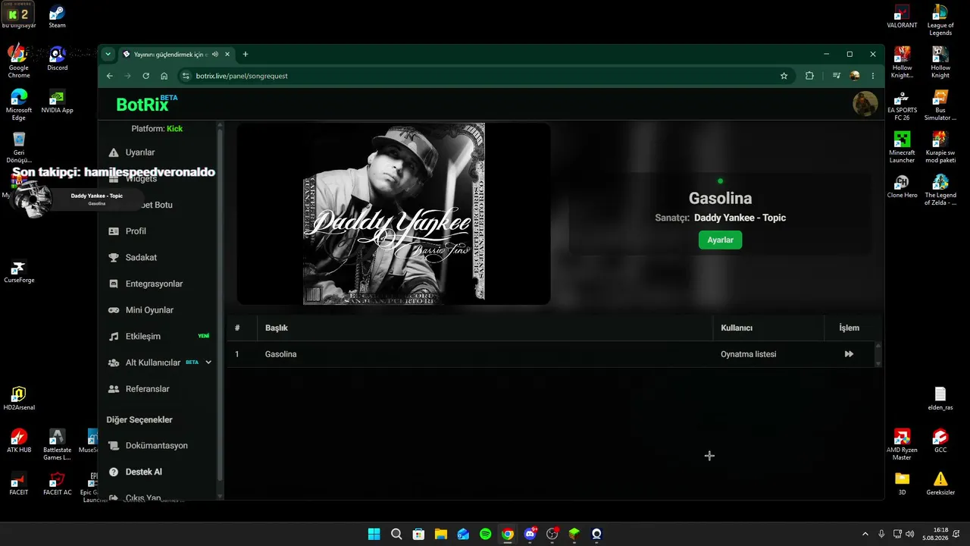Viewport: 970px width, 546px height.
Task: Click the Referanslar people icon
Action: pyautogui.click(x=114, y=389)
